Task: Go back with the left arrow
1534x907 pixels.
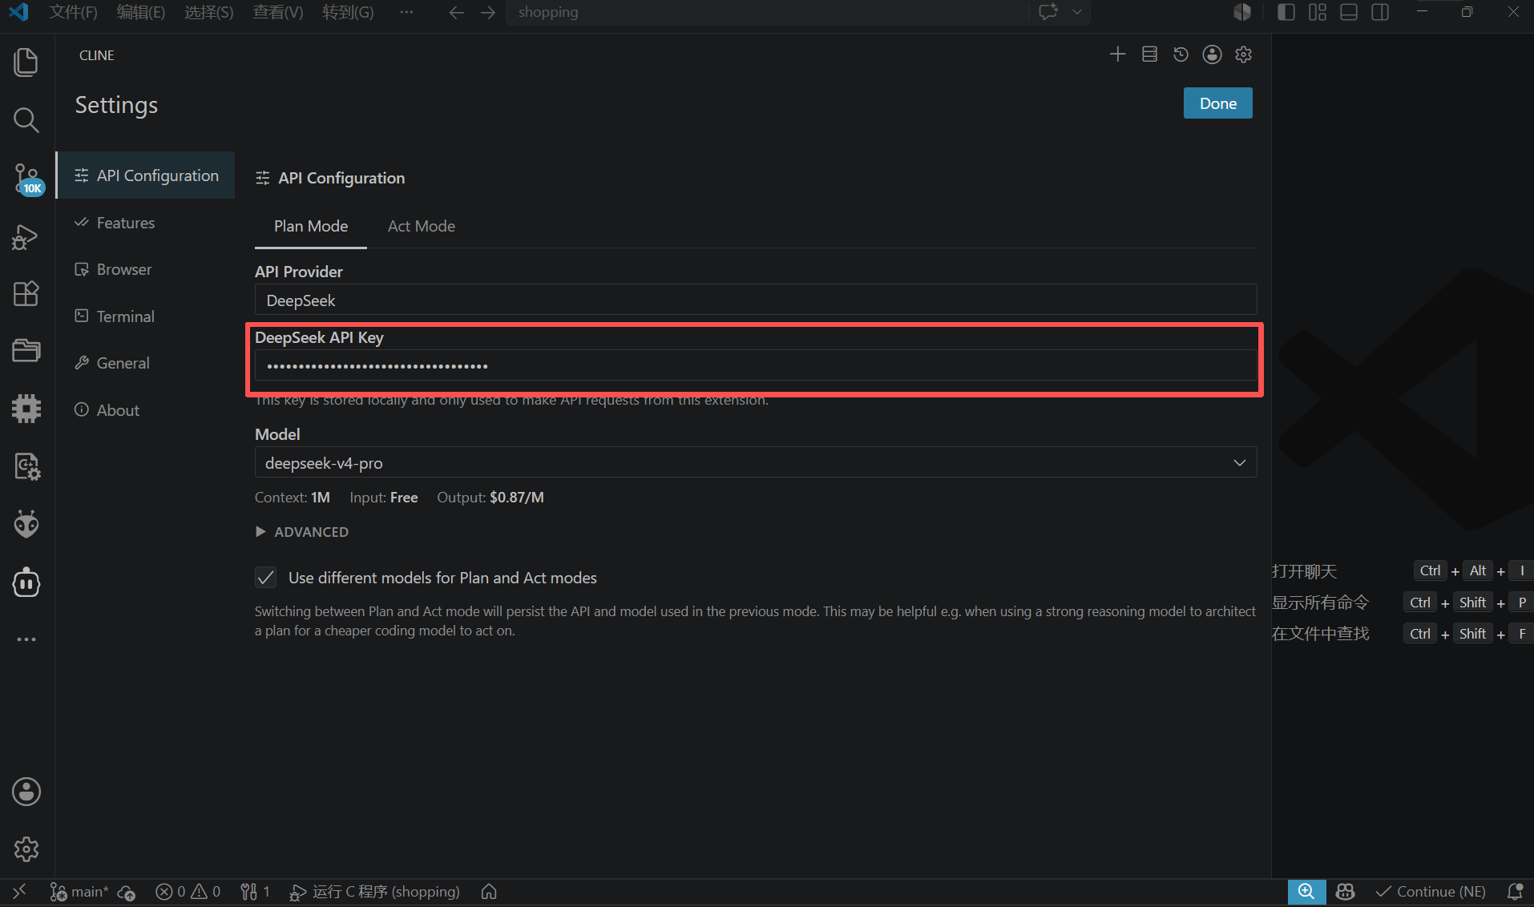Action: tap(457, 12)
